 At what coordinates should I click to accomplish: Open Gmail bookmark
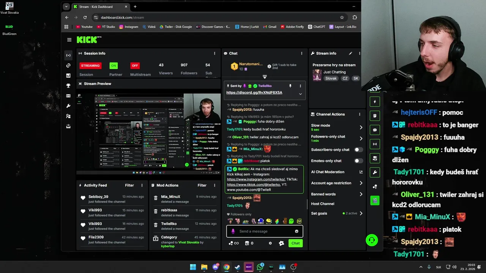click(269, 27)
